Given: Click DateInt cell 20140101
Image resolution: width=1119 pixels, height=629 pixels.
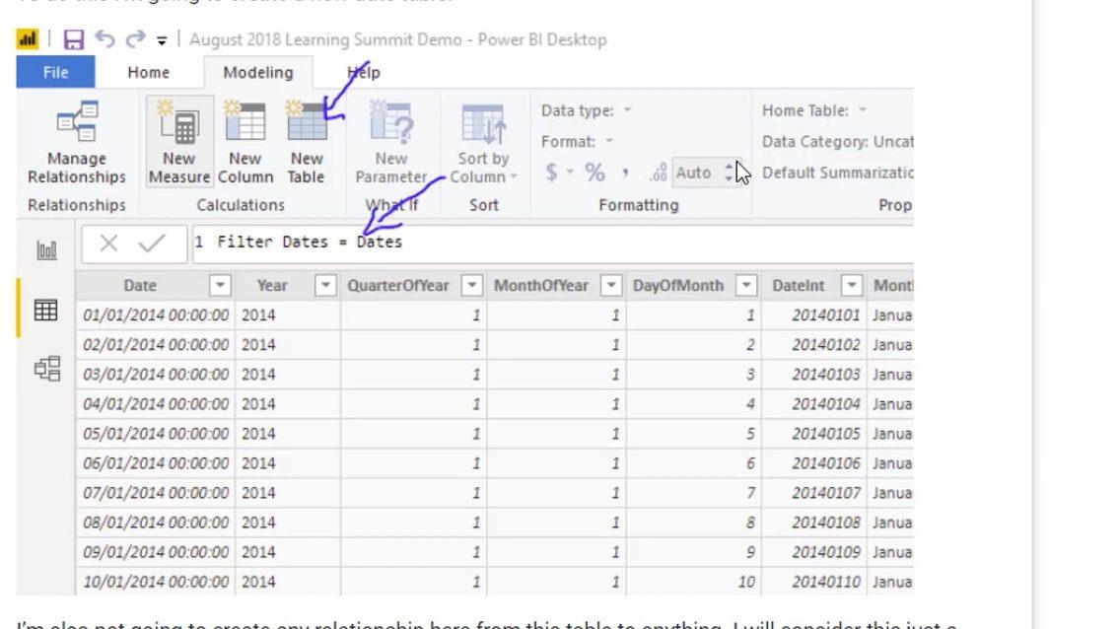Looking at the screenshot, I should tap(813, 314).
